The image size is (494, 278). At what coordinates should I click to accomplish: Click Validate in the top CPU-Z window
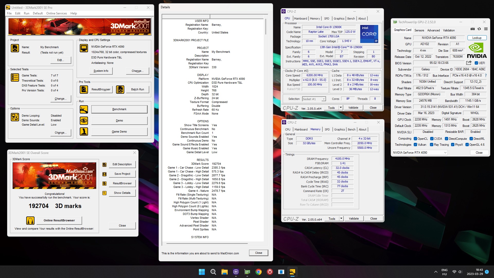coord(353,108)
